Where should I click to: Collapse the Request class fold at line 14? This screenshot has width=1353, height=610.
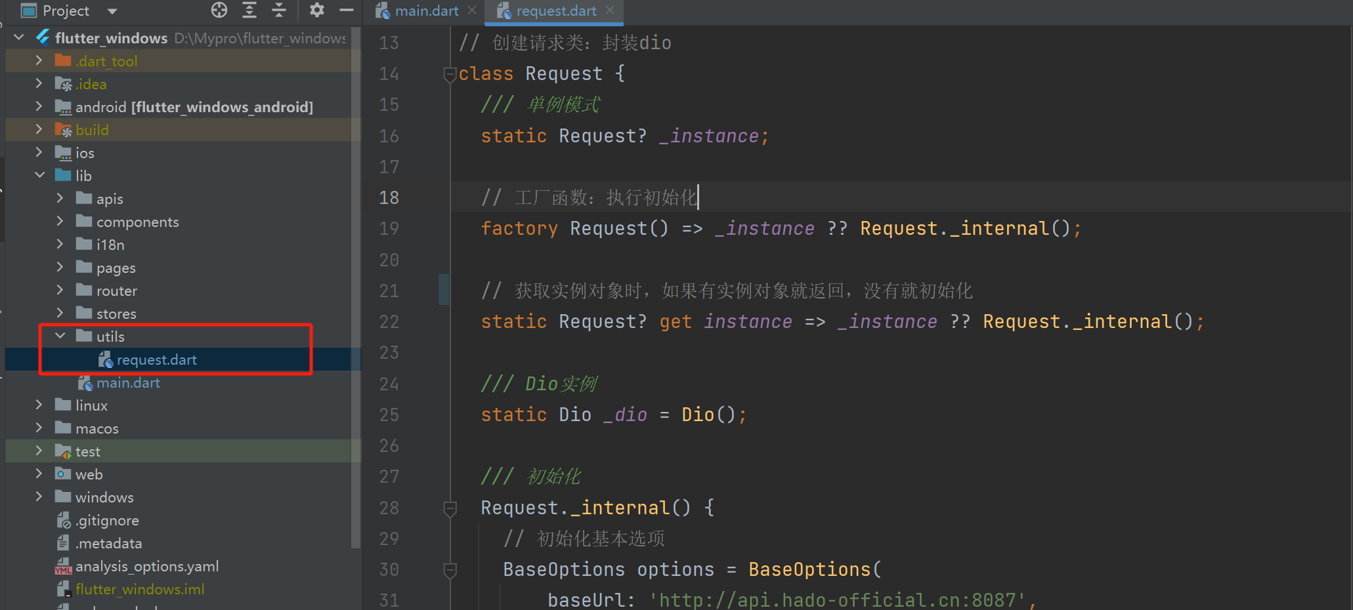(x=450, y=74)
